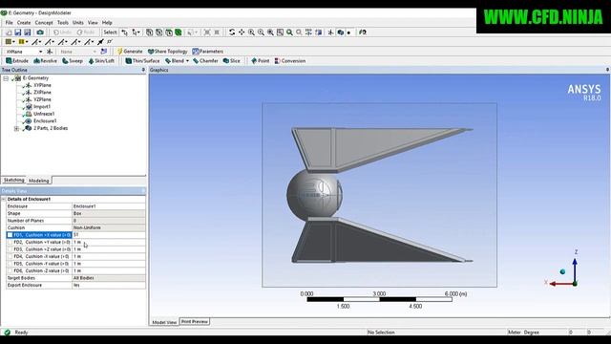Click the FD1 Cushion +X value field
The width and height of the screenshot is (611, 344).
109,235
